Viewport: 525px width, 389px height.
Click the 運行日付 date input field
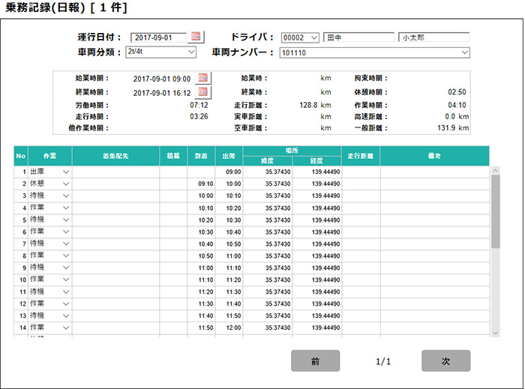point(158,37)
